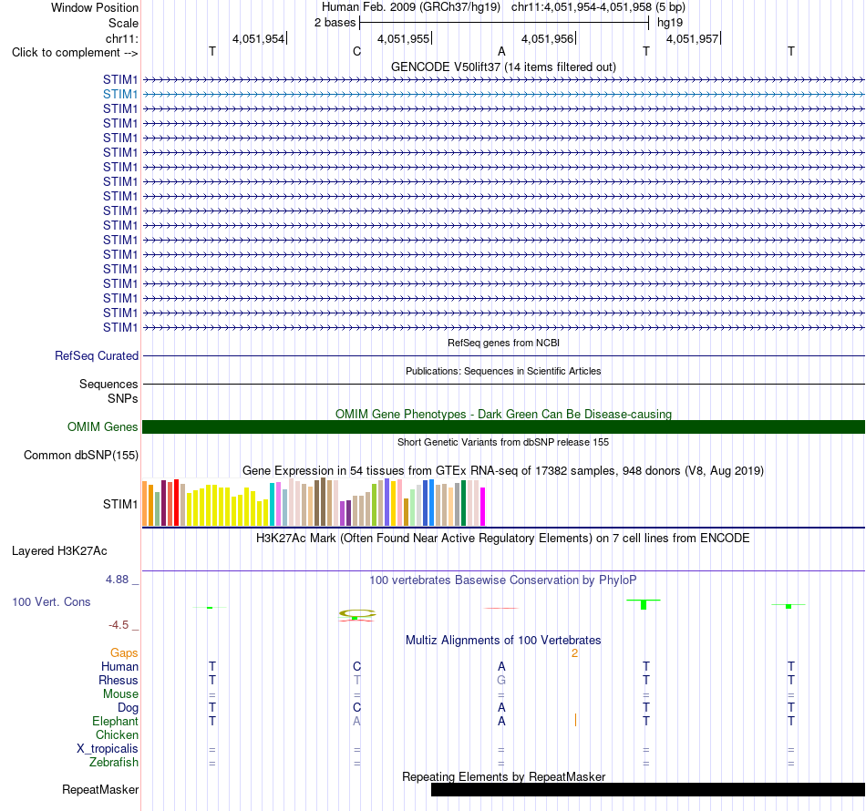Select the light-blue STIM1 transcript label

pyautogui.click(x=119, y=95)
